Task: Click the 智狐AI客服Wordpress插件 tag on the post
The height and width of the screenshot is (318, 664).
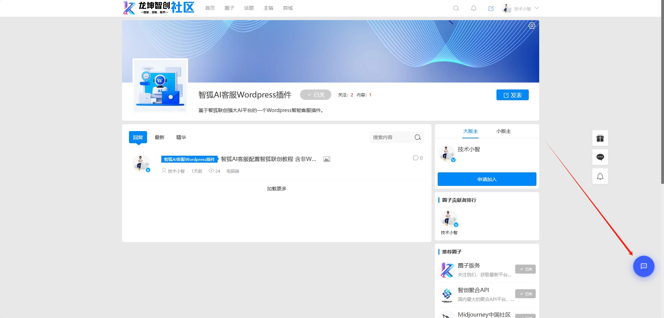Action: [189, 159]
